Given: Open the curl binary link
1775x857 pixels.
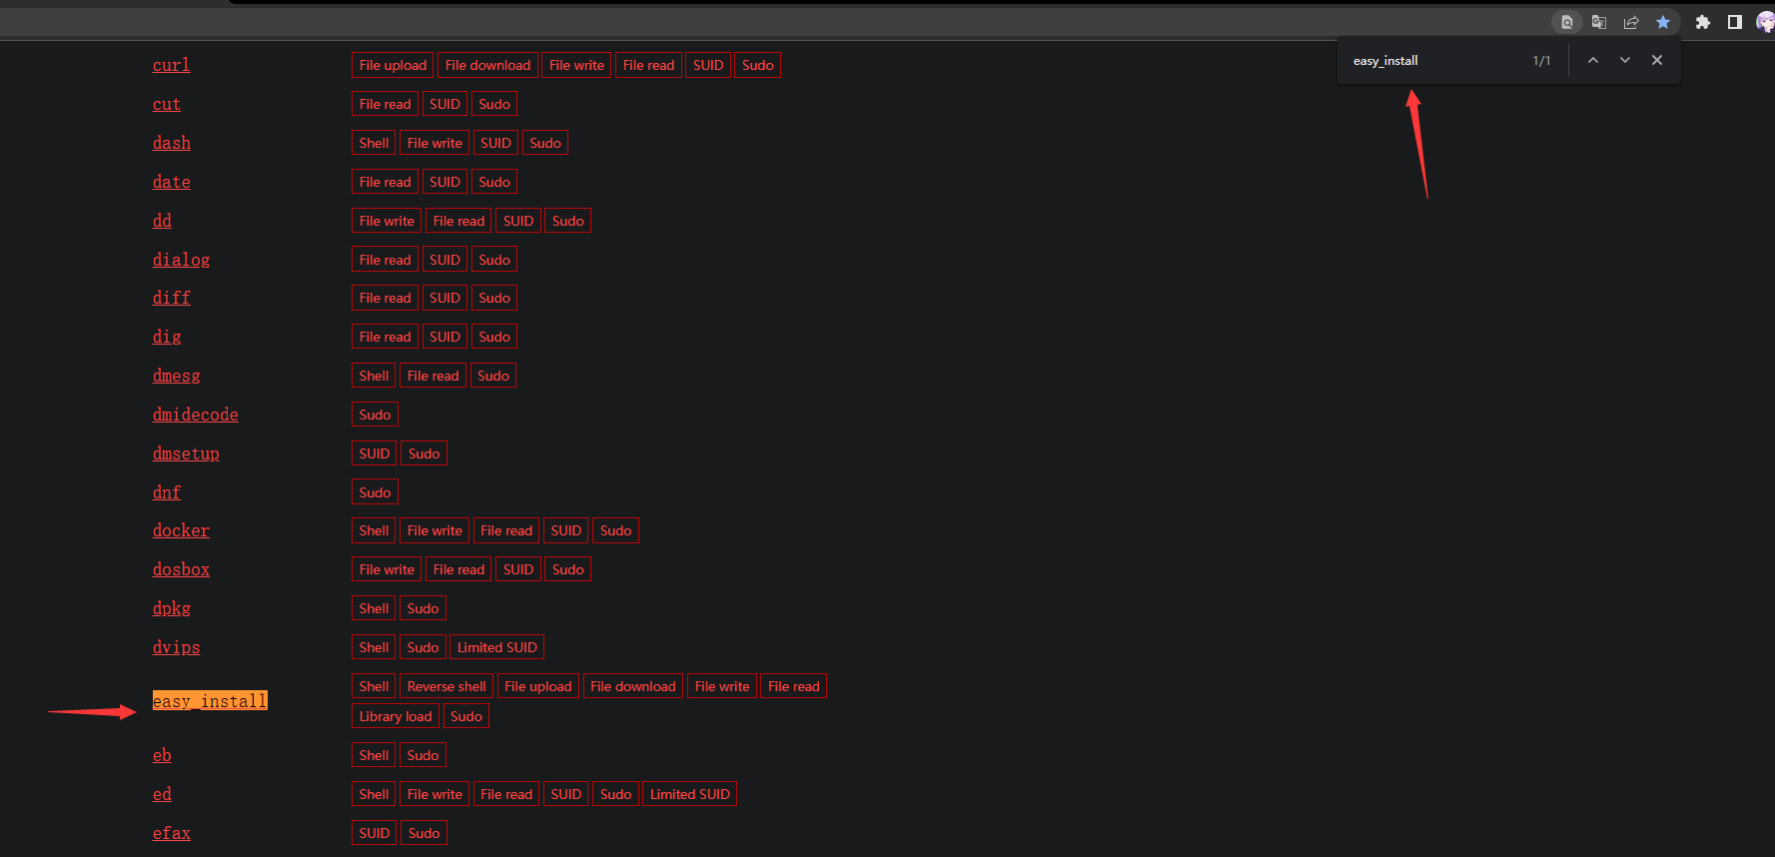Looking at the screenshot, I should point(171,65).
